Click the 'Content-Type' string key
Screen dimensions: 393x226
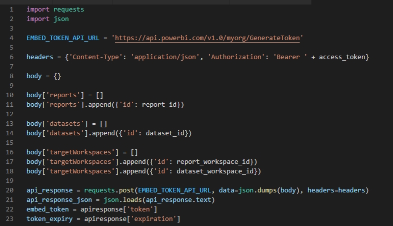pos(95,57)
